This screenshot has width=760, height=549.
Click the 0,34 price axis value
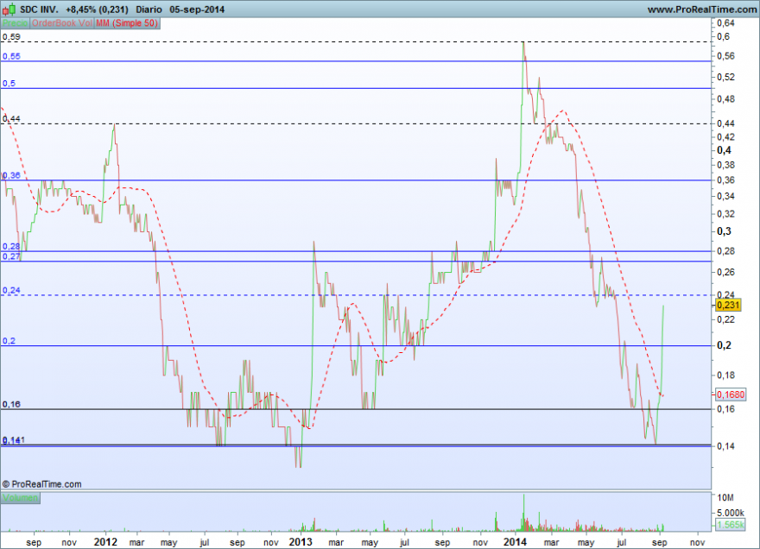[725, 196]
